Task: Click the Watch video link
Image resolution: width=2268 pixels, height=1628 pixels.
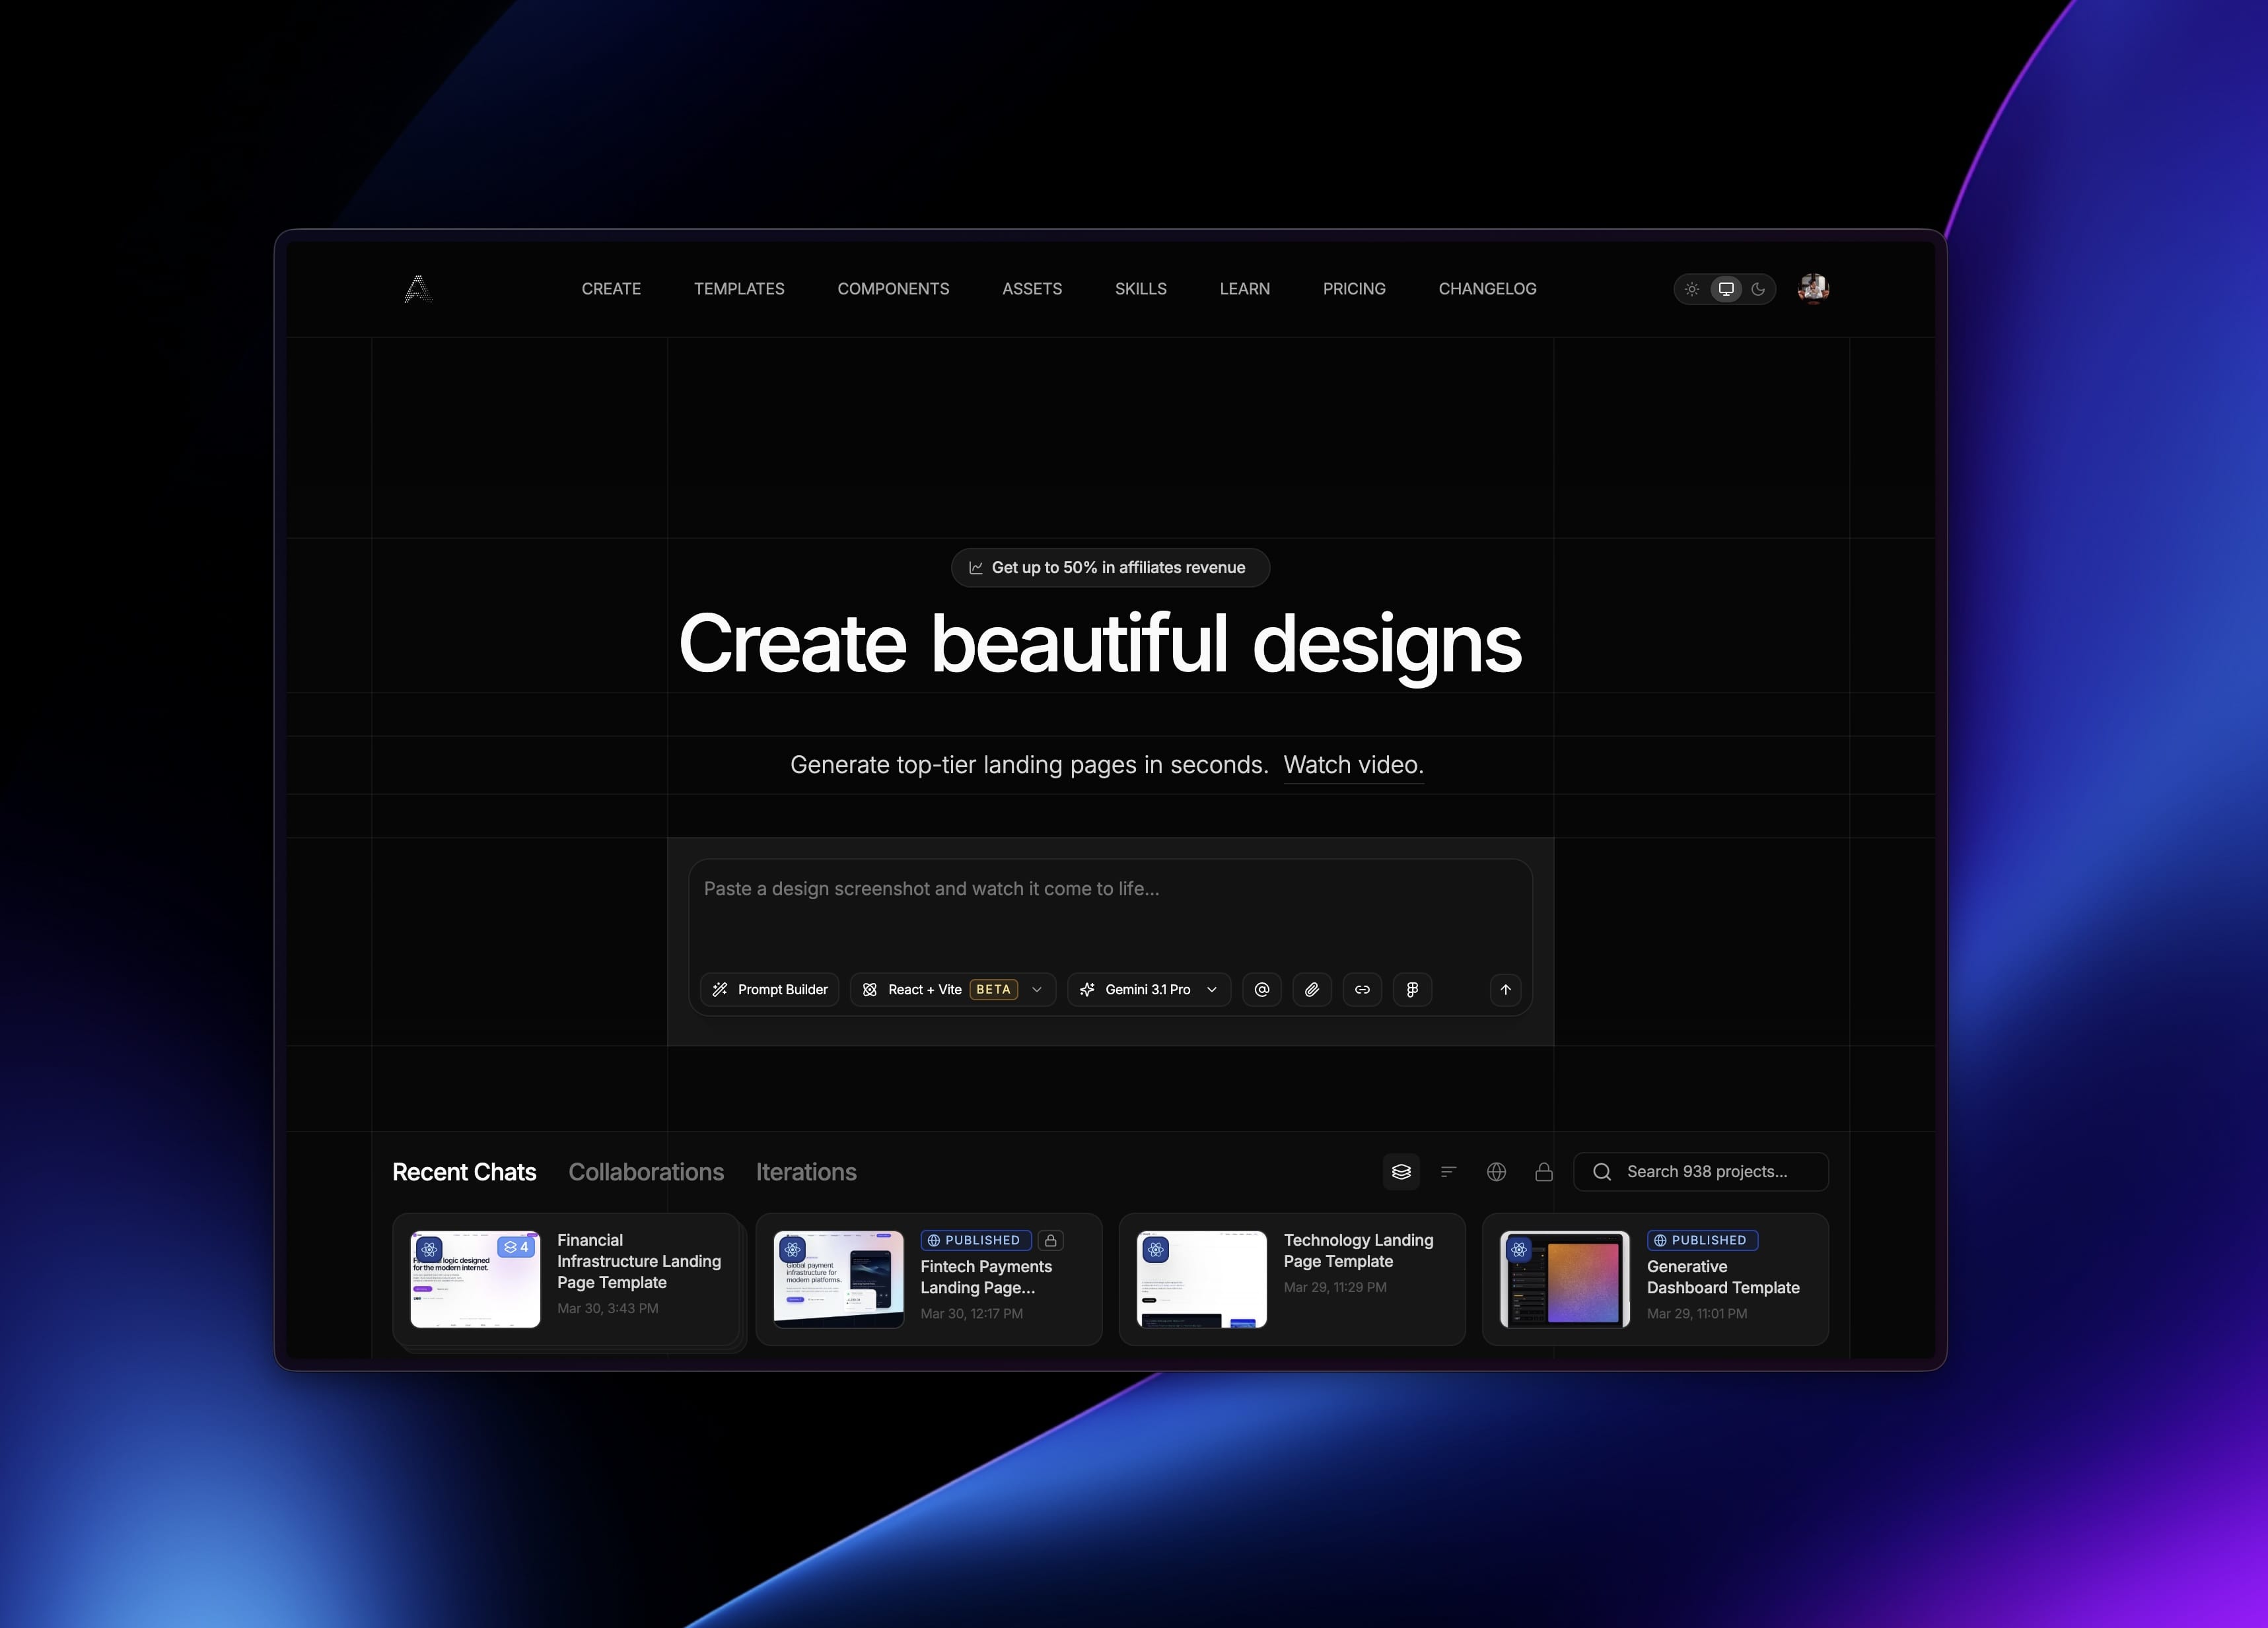Action: 1353,764
